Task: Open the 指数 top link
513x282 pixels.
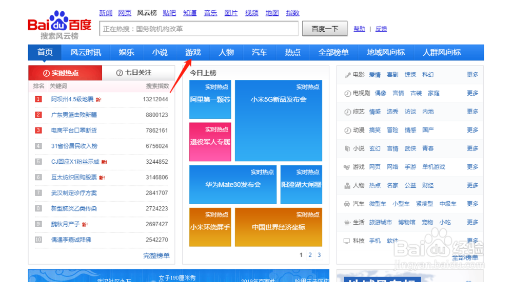Action: click(x=293, y=13)
